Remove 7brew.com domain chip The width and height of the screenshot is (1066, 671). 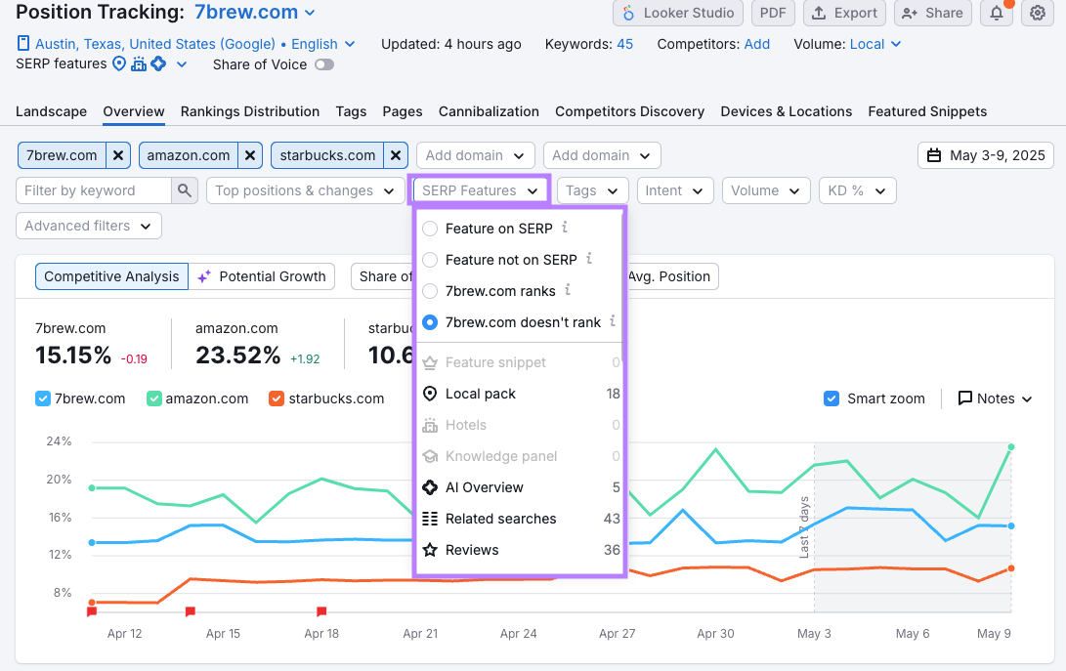[118, 155]
